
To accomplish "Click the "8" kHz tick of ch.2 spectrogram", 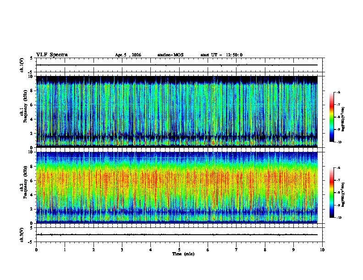I will [x=32, y=167].
